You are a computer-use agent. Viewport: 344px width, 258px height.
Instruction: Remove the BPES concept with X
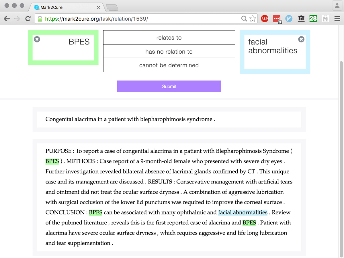tap(37, 39)
